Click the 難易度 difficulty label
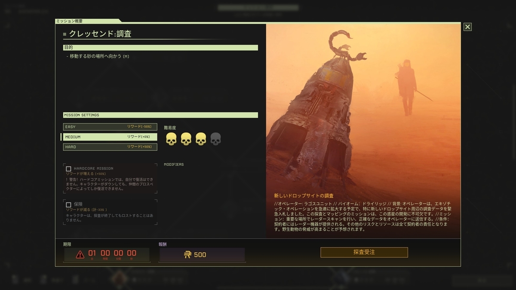 point(170,128)
